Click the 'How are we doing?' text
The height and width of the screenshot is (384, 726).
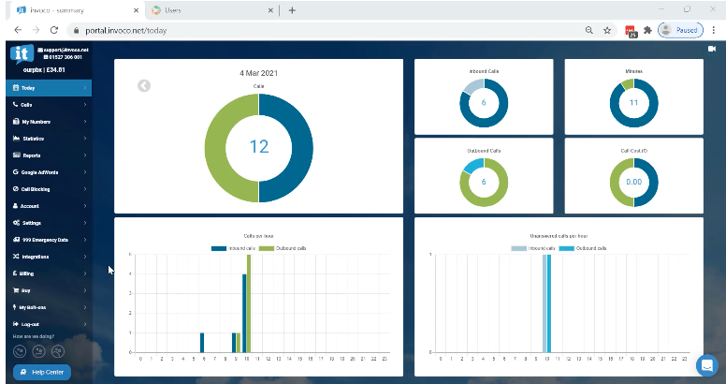pyautogui.click(x=34, y=336)
